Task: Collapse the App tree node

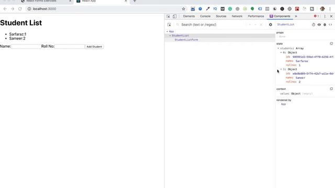Action: [x=167, y=31]
